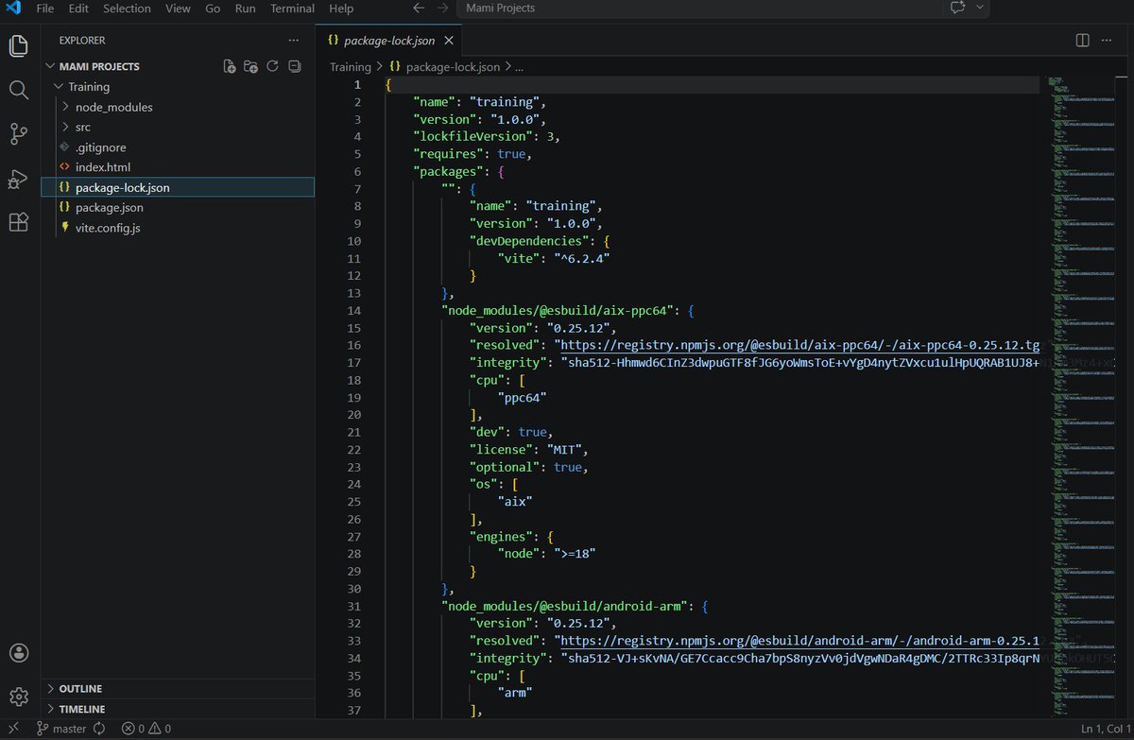Open the Edit menu
This screenshot has width=1134, height=740.
pos(78,9)
